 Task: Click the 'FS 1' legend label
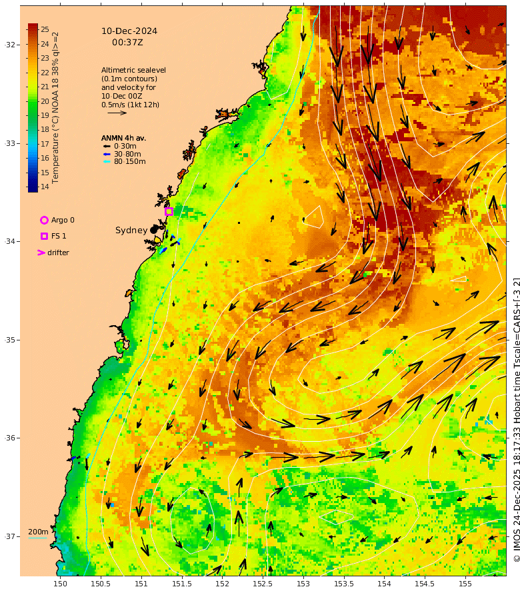click(x=59, y=236)
